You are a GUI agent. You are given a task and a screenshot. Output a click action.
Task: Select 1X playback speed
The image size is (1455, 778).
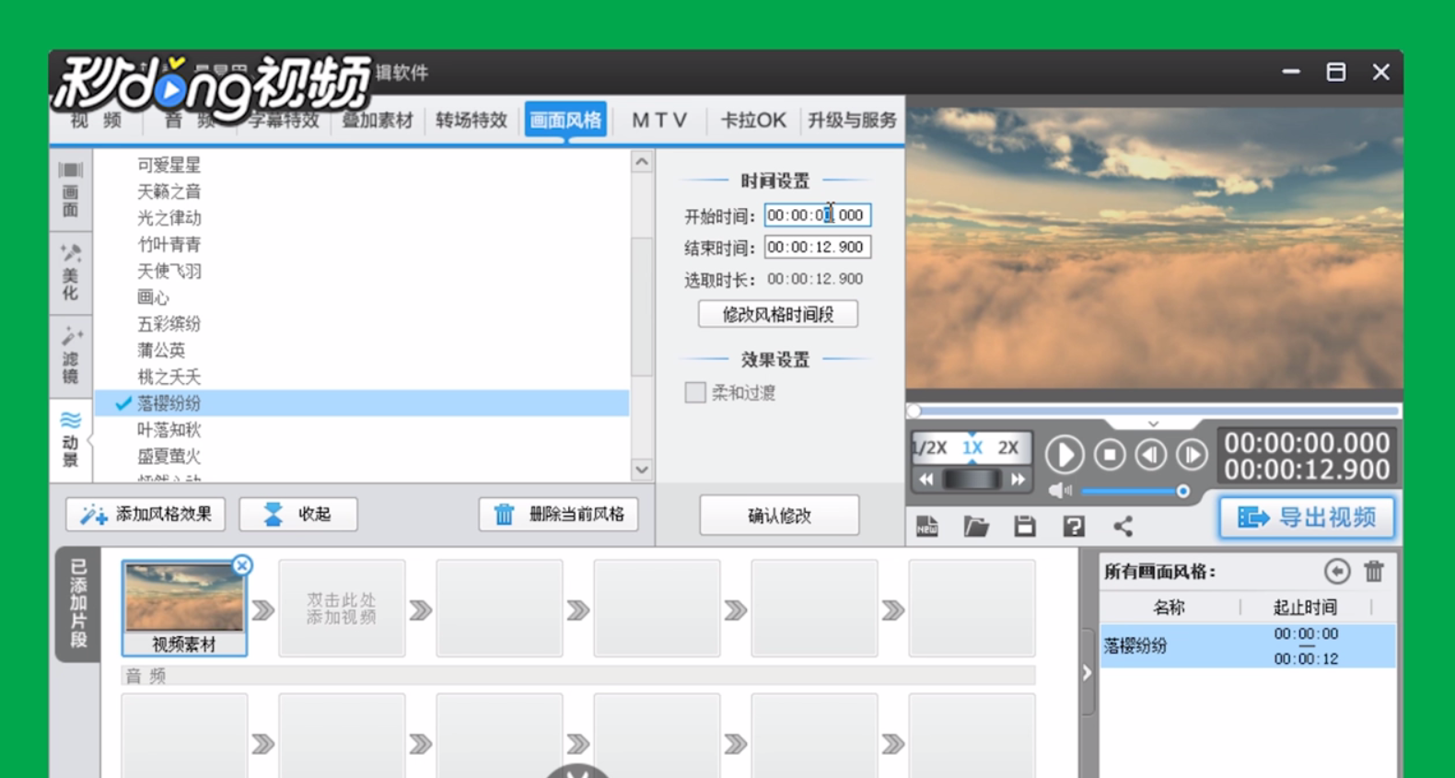pyautogui.click(x=972, y=448)
